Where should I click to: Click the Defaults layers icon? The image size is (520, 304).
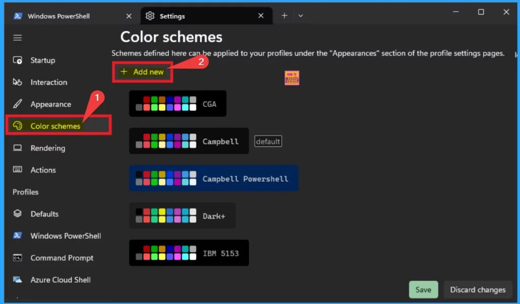(x=17, y=214)
